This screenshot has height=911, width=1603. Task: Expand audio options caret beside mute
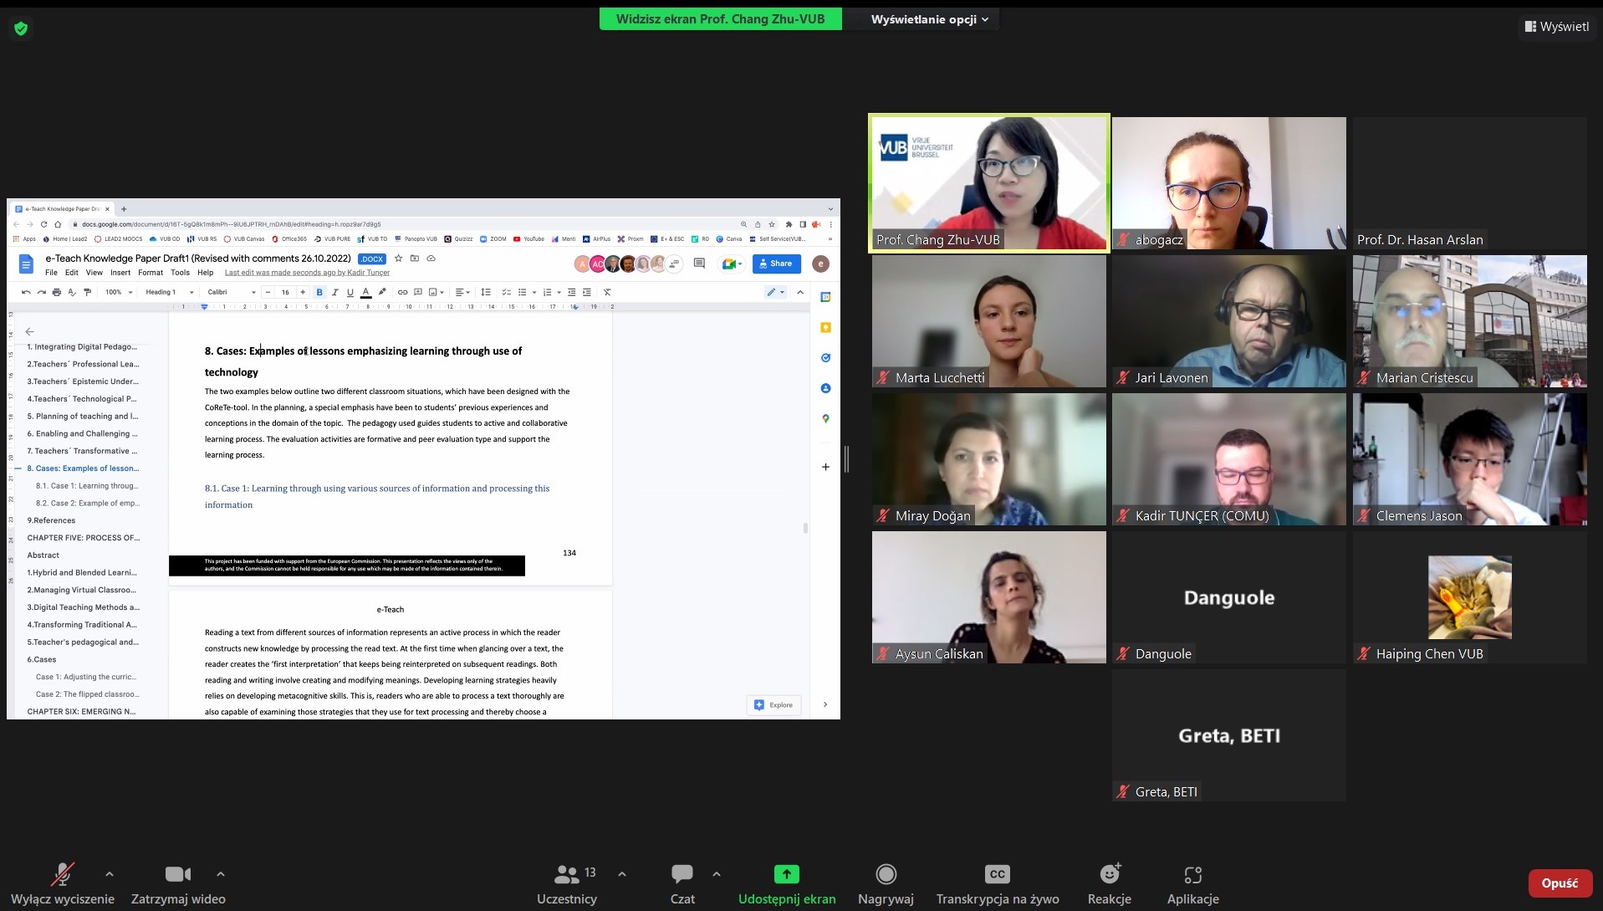coord(110,873)
